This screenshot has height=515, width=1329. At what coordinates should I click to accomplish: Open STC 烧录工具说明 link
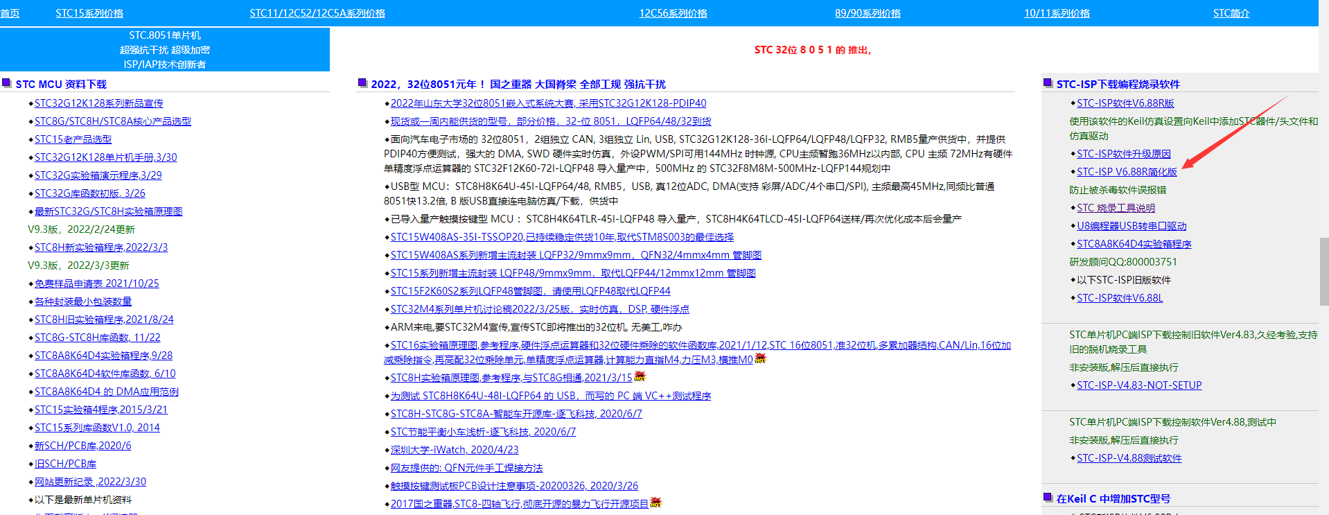click(1116, 208)
